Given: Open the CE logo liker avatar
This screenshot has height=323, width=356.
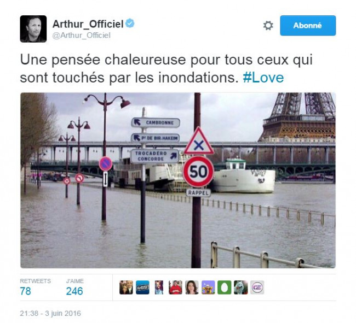Looking at the screenshot, I should coord(257,287).
